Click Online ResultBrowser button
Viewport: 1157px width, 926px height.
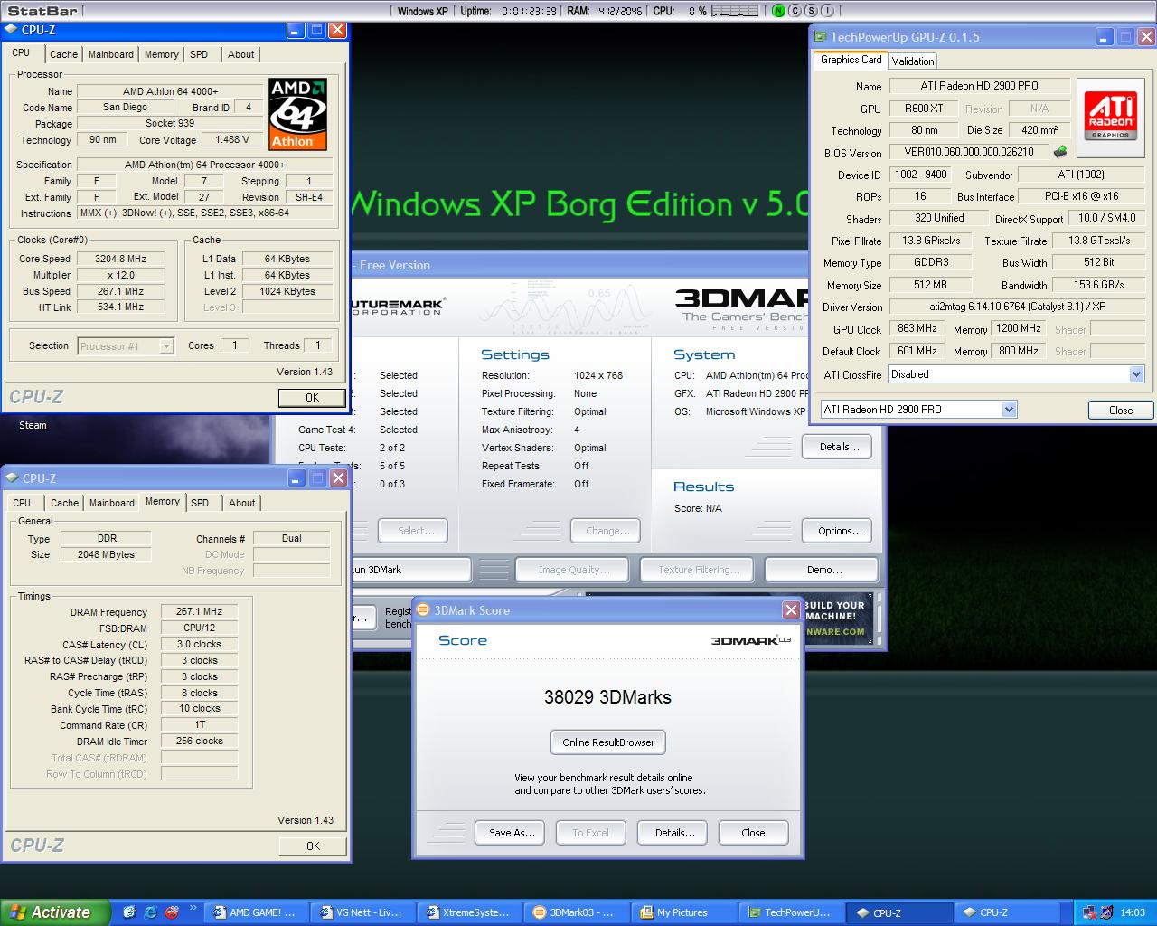(608, 742)
